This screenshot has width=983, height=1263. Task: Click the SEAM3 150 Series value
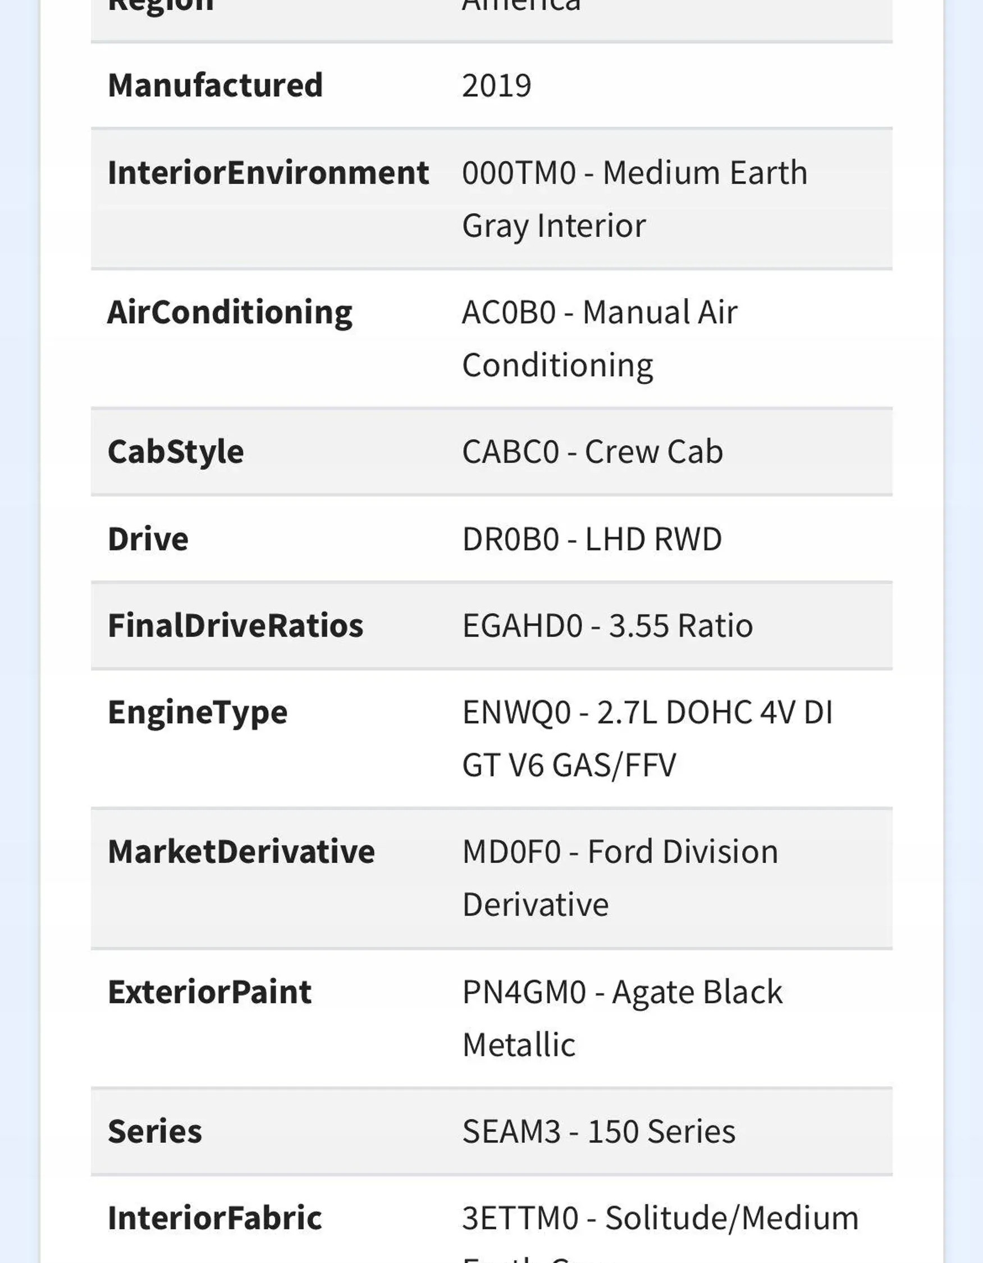click(598, 1132)
